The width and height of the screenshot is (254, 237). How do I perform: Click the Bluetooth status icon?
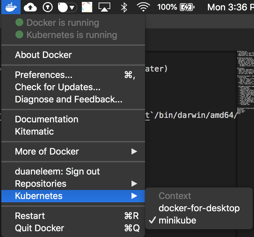pos(124,7)
